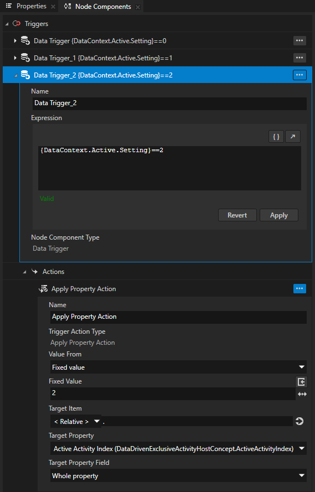The height and width of the screenshot is (492, 315).
Task: Open more options for Data Trigger_2
Action: click(x=299, y=75)
